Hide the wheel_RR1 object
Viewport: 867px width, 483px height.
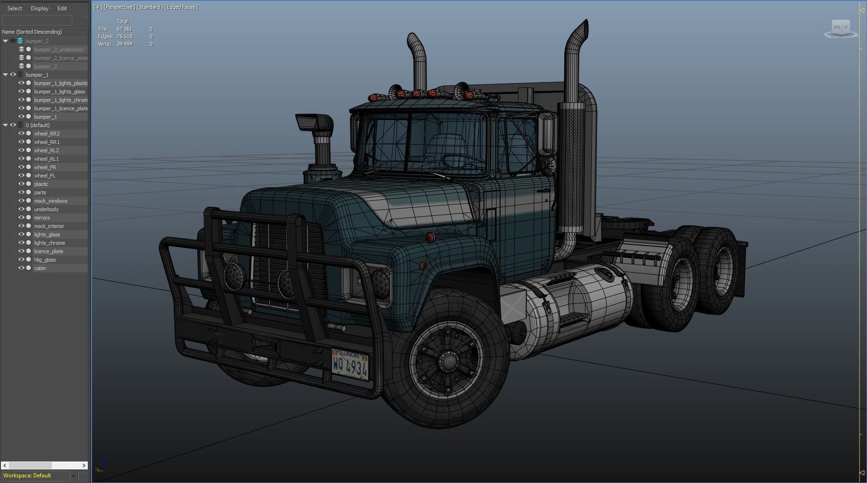click(21, 142)
